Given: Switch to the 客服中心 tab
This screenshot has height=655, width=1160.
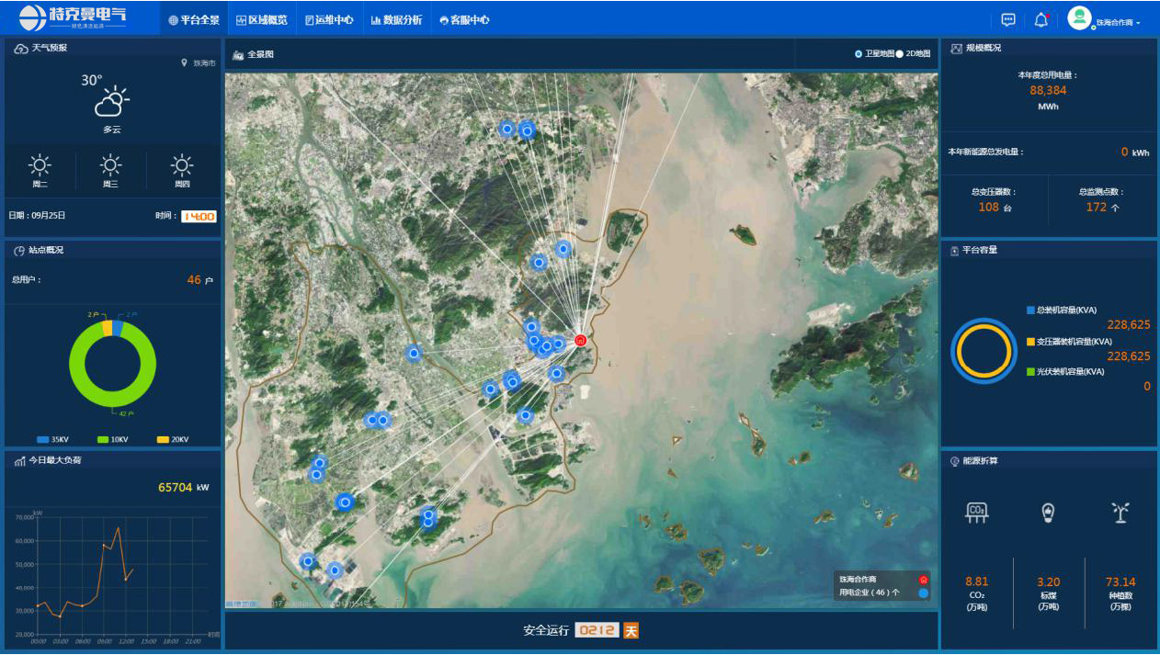Looking at the screenshot, I should pos(464,19).
